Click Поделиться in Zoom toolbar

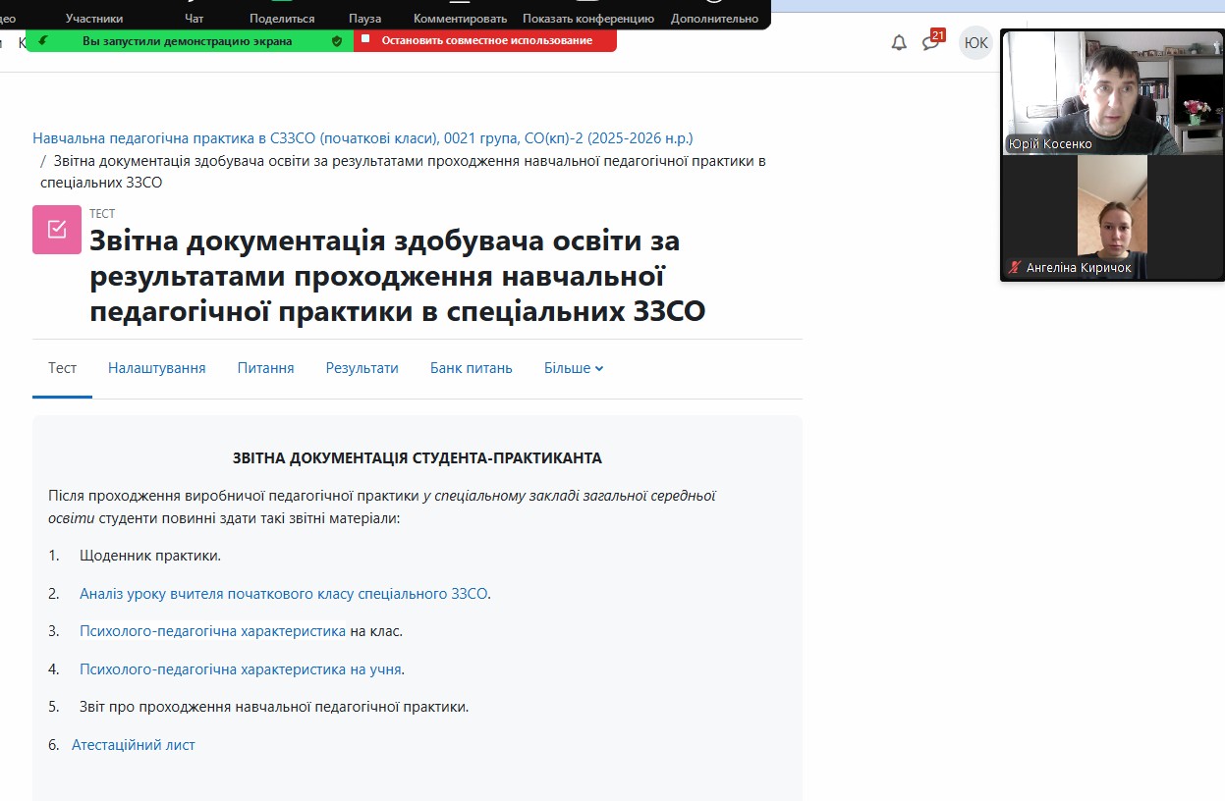(282, 18)
